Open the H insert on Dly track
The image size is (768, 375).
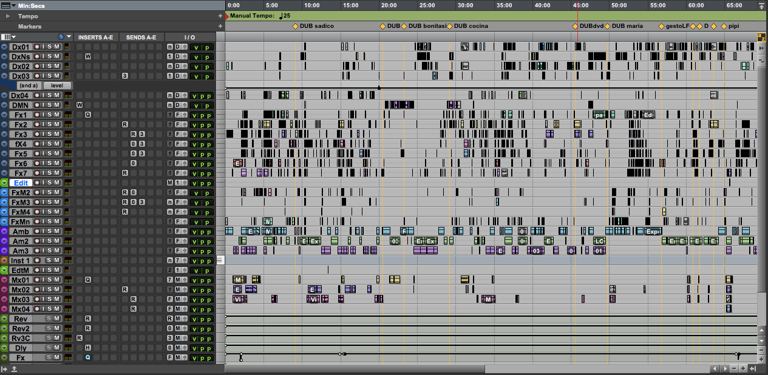coord(88,348)
